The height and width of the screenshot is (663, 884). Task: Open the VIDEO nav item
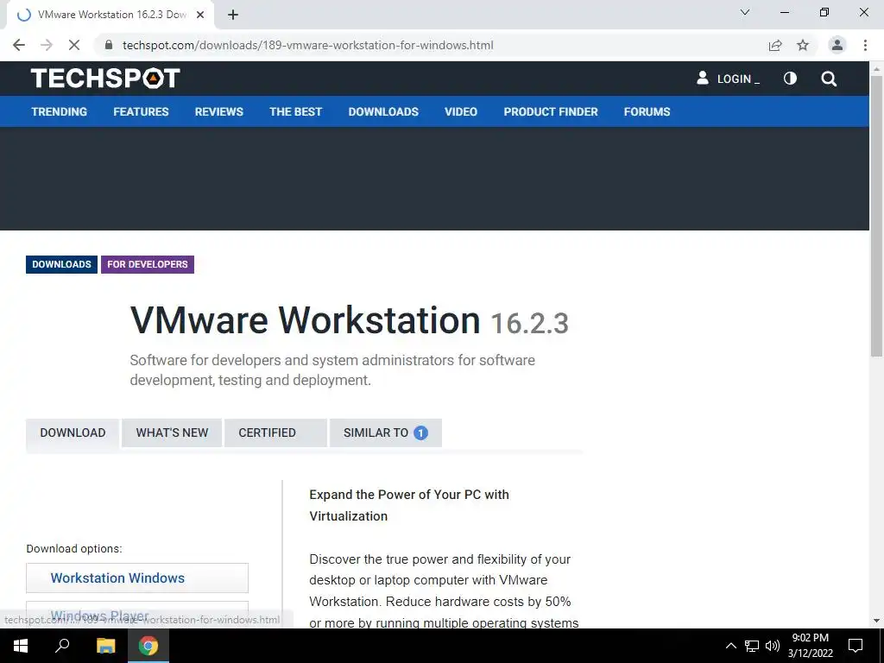click(461, 111)
